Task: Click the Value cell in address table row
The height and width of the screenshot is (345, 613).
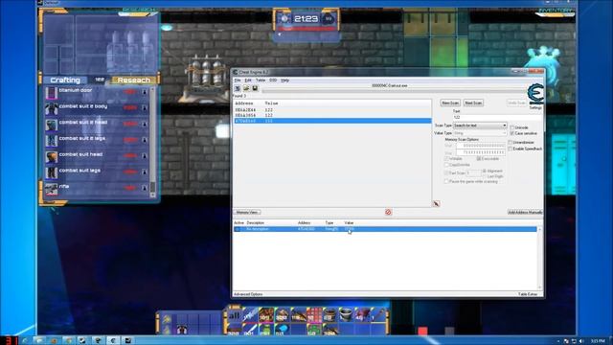Action: click(349, 229)
